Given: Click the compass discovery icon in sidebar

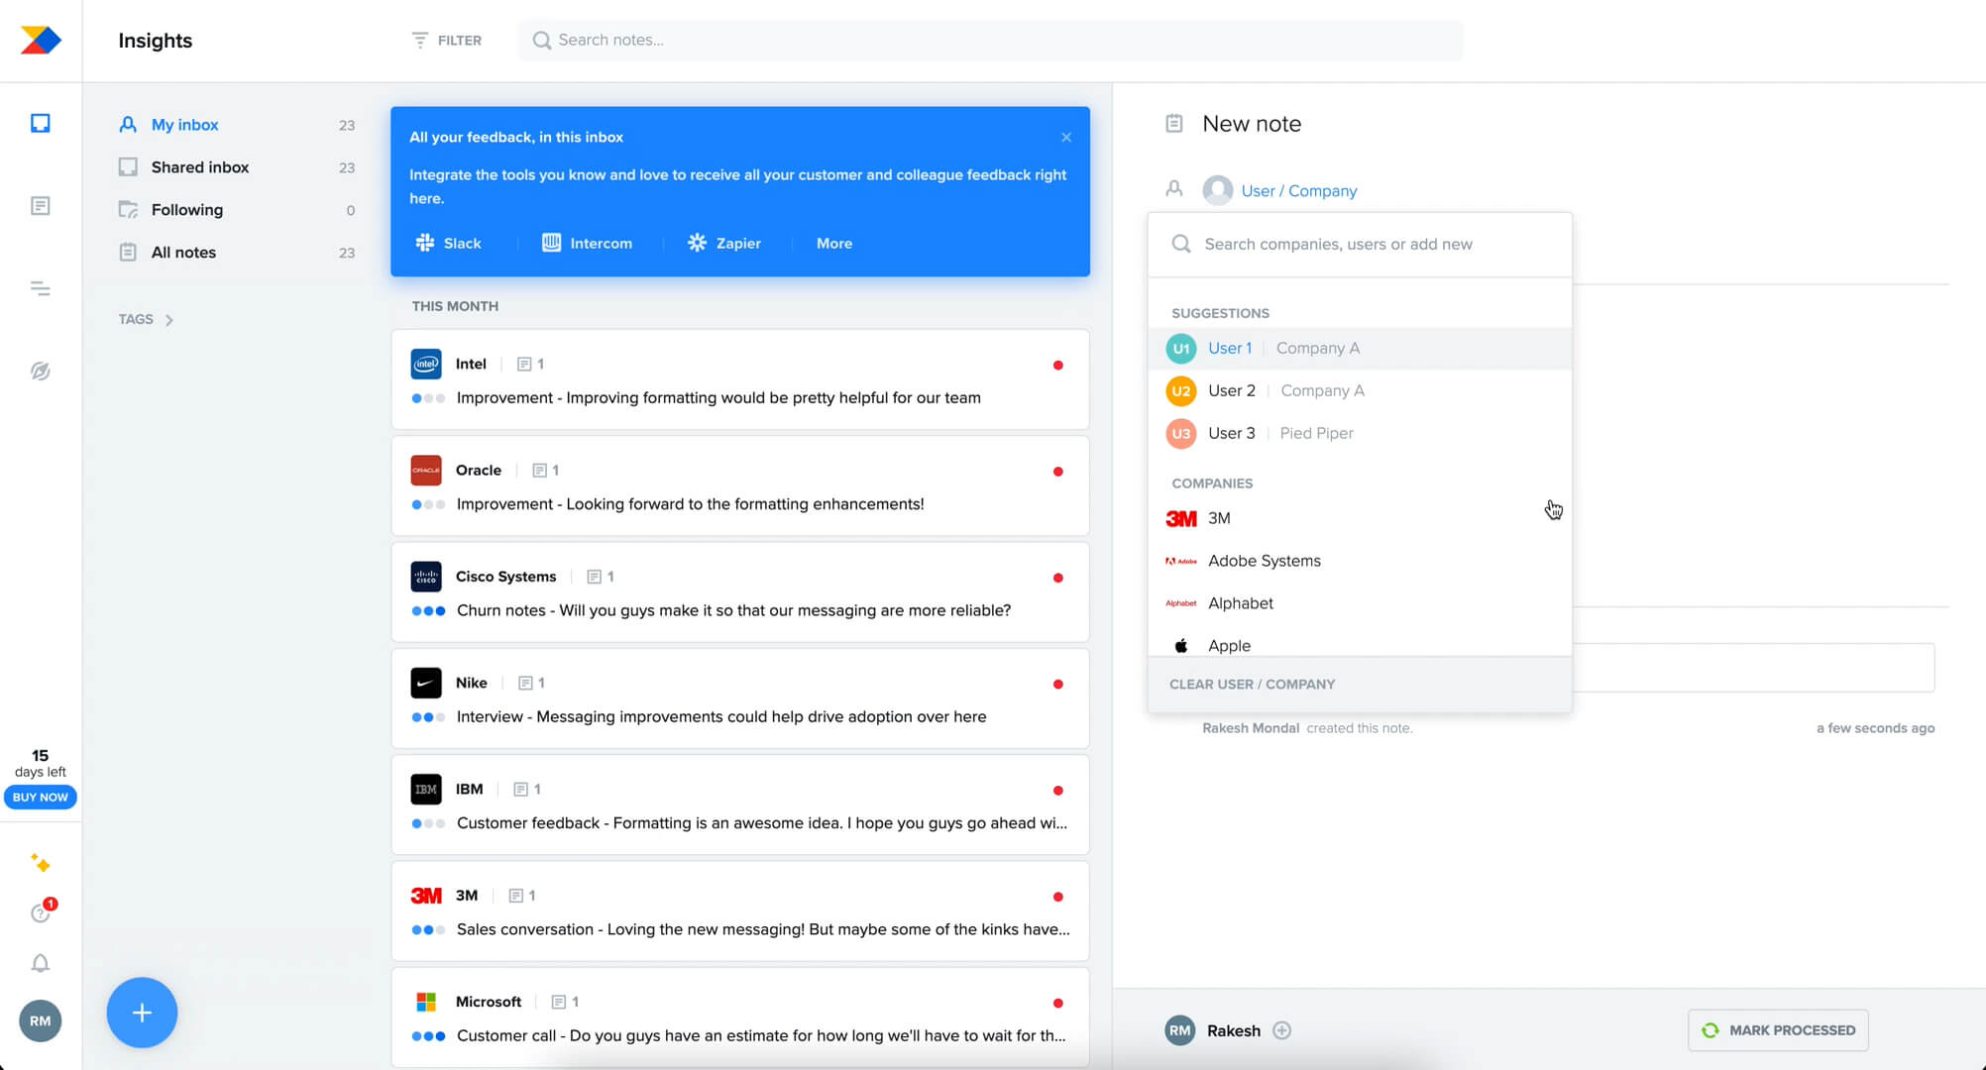Looking at the screenshot, I should (x=40, y=371).
